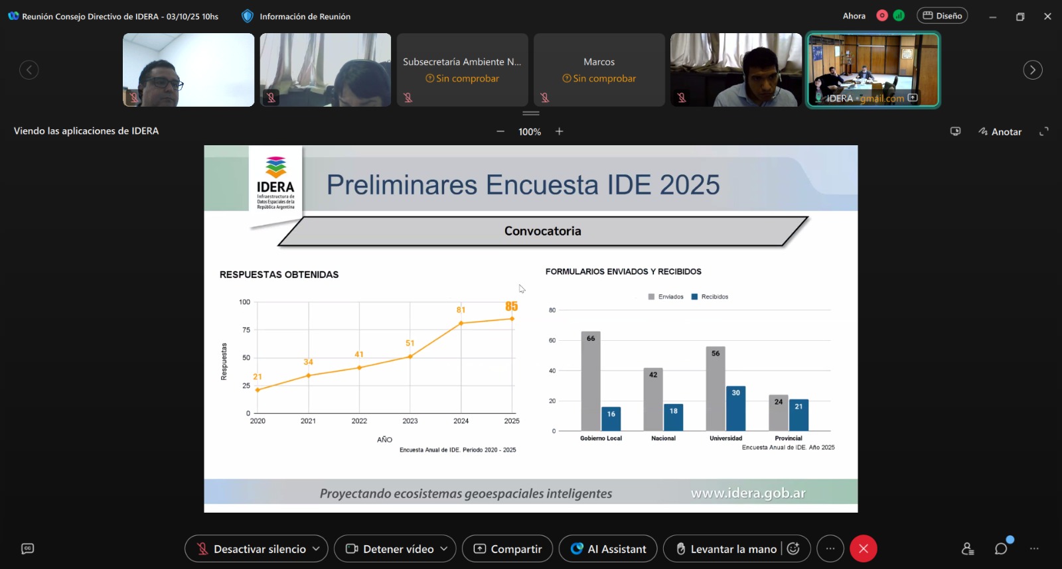This screenshot has width=1062, height=569.
Task: Click the fullscreen shared content icon
Action: (1044, 131)
